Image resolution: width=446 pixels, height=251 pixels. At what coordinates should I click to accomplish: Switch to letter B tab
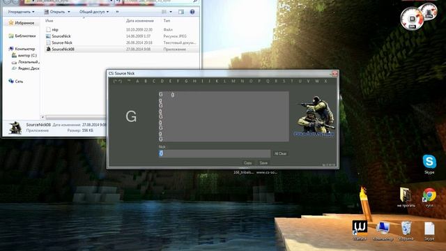click(146, 81)
